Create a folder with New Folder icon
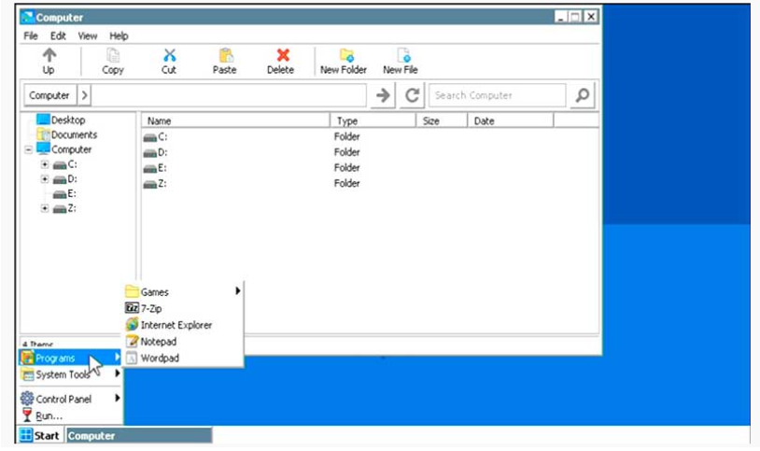Image resolution: width=760 pixels, height=451 pixels. 345,56
